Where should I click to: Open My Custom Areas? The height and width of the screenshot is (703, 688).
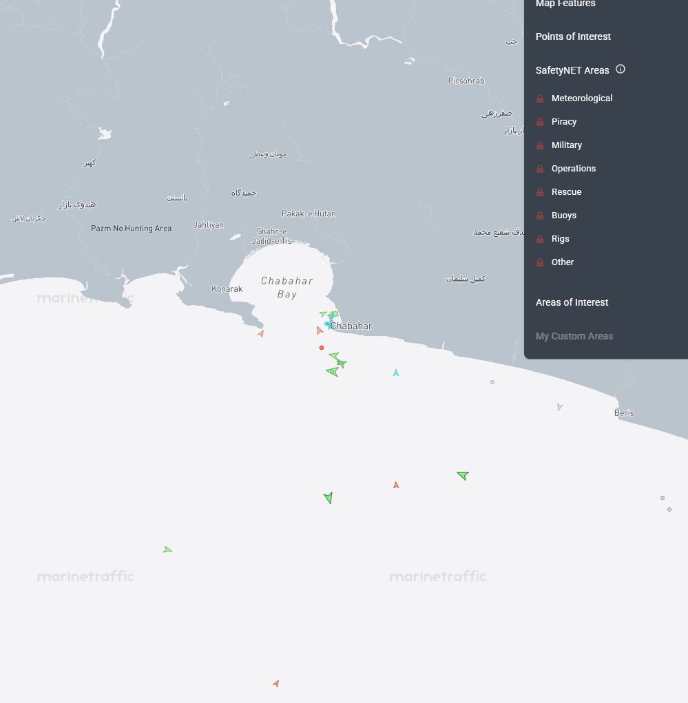click(574, 336)
